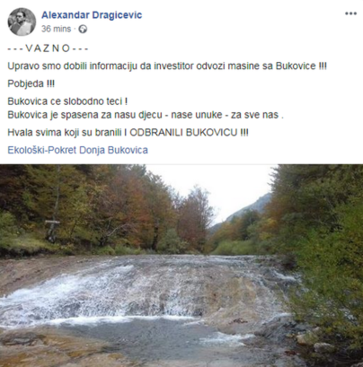Image resolution: width=363 pixels, height=367 pixels.
Task: Click the Bukovica je spasena za nasu djecu line
Action: click(146, 115)
